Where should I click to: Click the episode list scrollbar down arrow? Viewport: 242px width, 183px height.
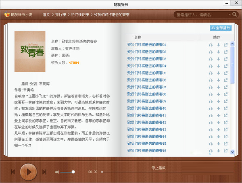(x=232, y=152)
